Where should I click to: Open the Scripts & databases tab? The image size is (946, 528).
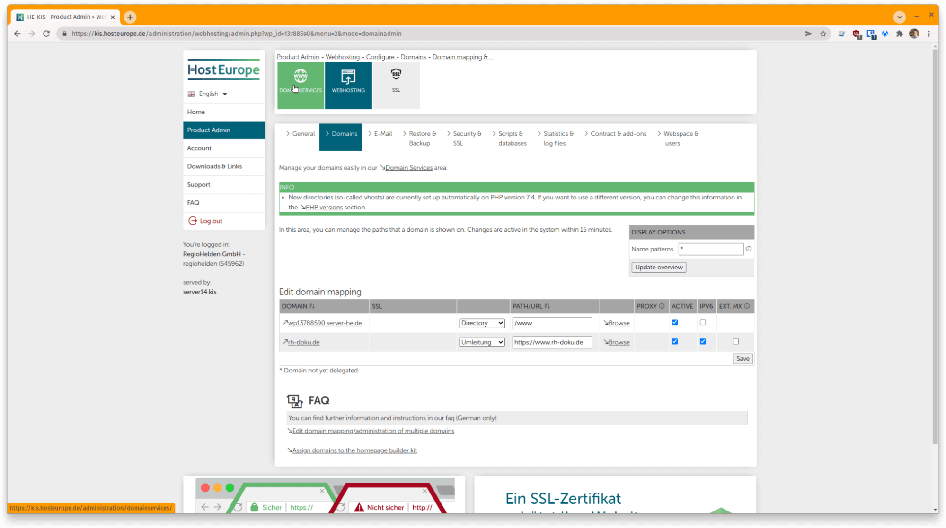509,138
